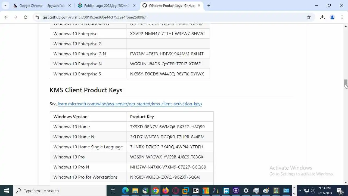Select the key 7HNRX-D7KGG-3K4RQ-4WPJ4-YTDFH
The width and height of the screenshot is (348, 196).
pos(166,147)
